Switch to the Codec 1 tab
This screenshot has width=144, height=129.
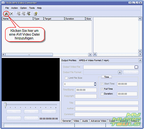coord(113,121)
